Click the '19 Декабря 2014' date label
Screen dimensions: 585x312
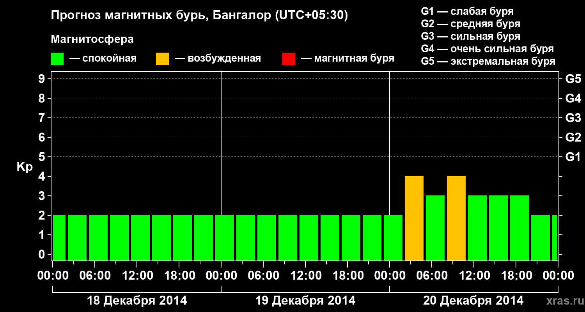(x=305, y=301)
